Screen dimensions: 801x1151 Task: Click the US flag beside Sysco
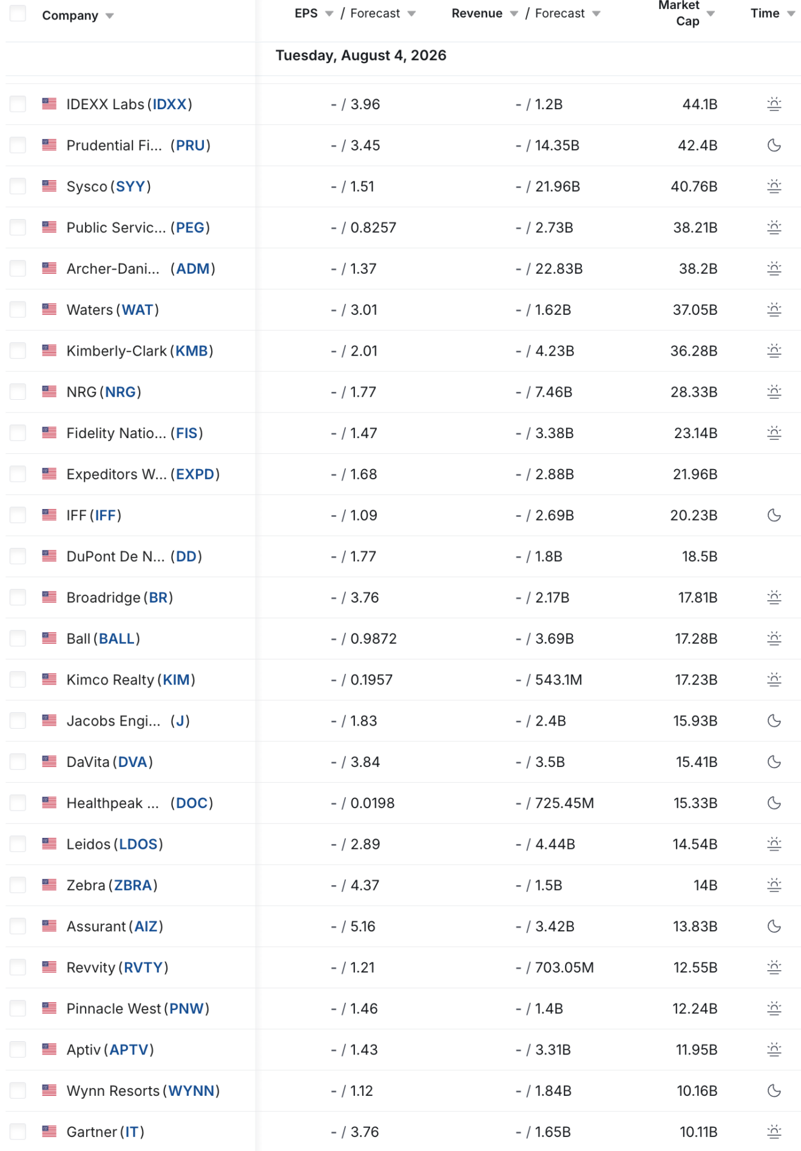coord(49,186)
